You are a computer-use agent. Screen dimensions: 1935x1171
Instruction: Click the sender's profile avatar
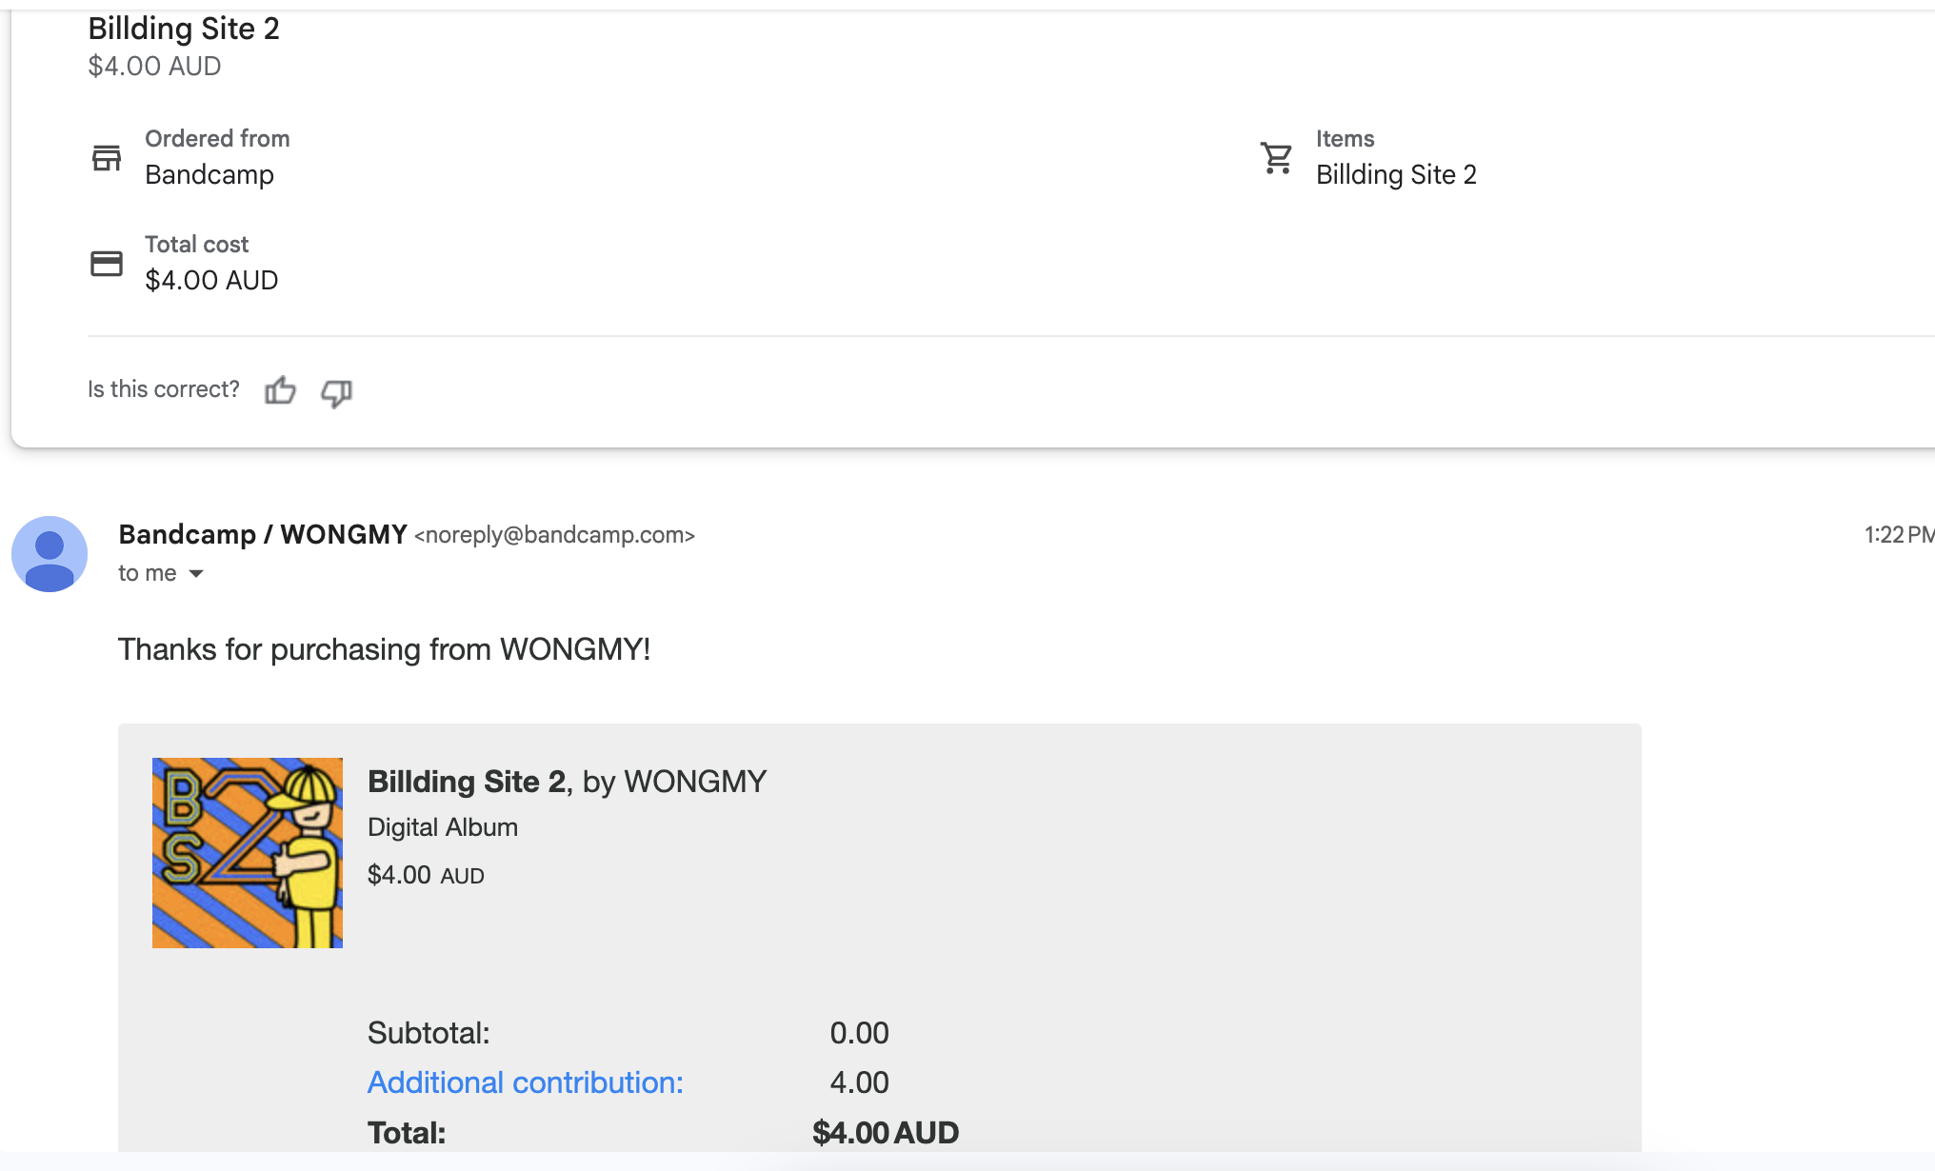click(50, 554)
